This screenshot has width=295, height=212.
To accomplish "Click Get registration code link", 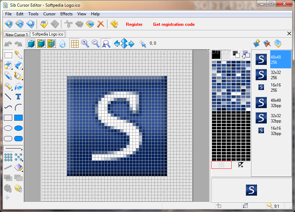I will pyautogui.click(x=174, y=24).
